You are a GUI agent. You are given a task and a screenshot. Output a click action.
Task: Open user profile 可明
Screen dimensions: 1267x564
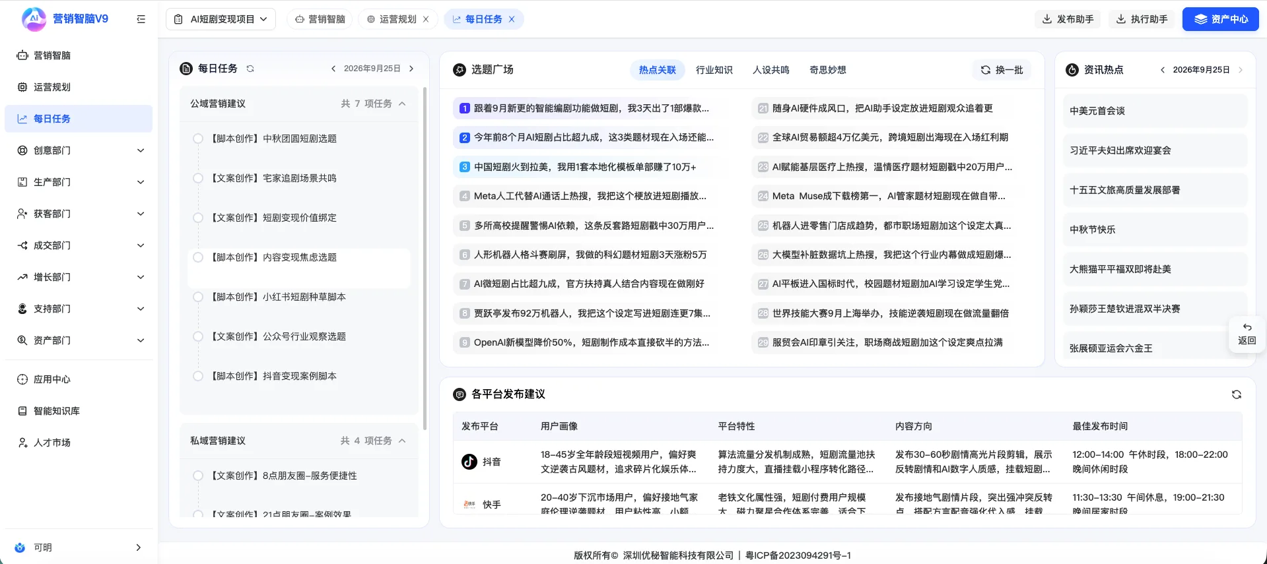point(78,548)
